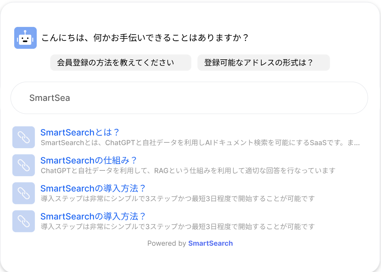The image size is (381, 272).
Task: Click the search input containing SmartSea
Action: click(189, 98)
